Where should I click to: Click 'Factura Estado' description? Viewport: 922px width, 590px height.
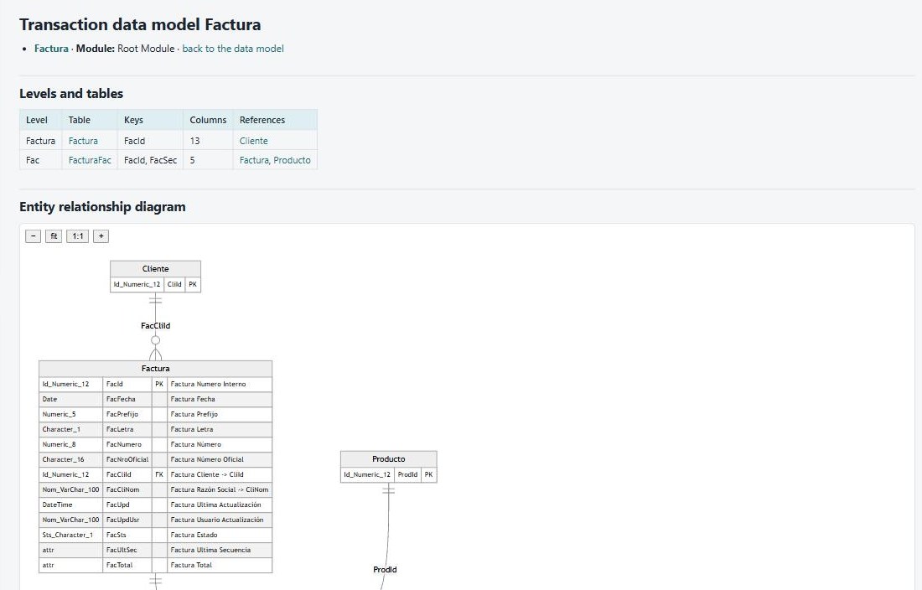[194, 535]
